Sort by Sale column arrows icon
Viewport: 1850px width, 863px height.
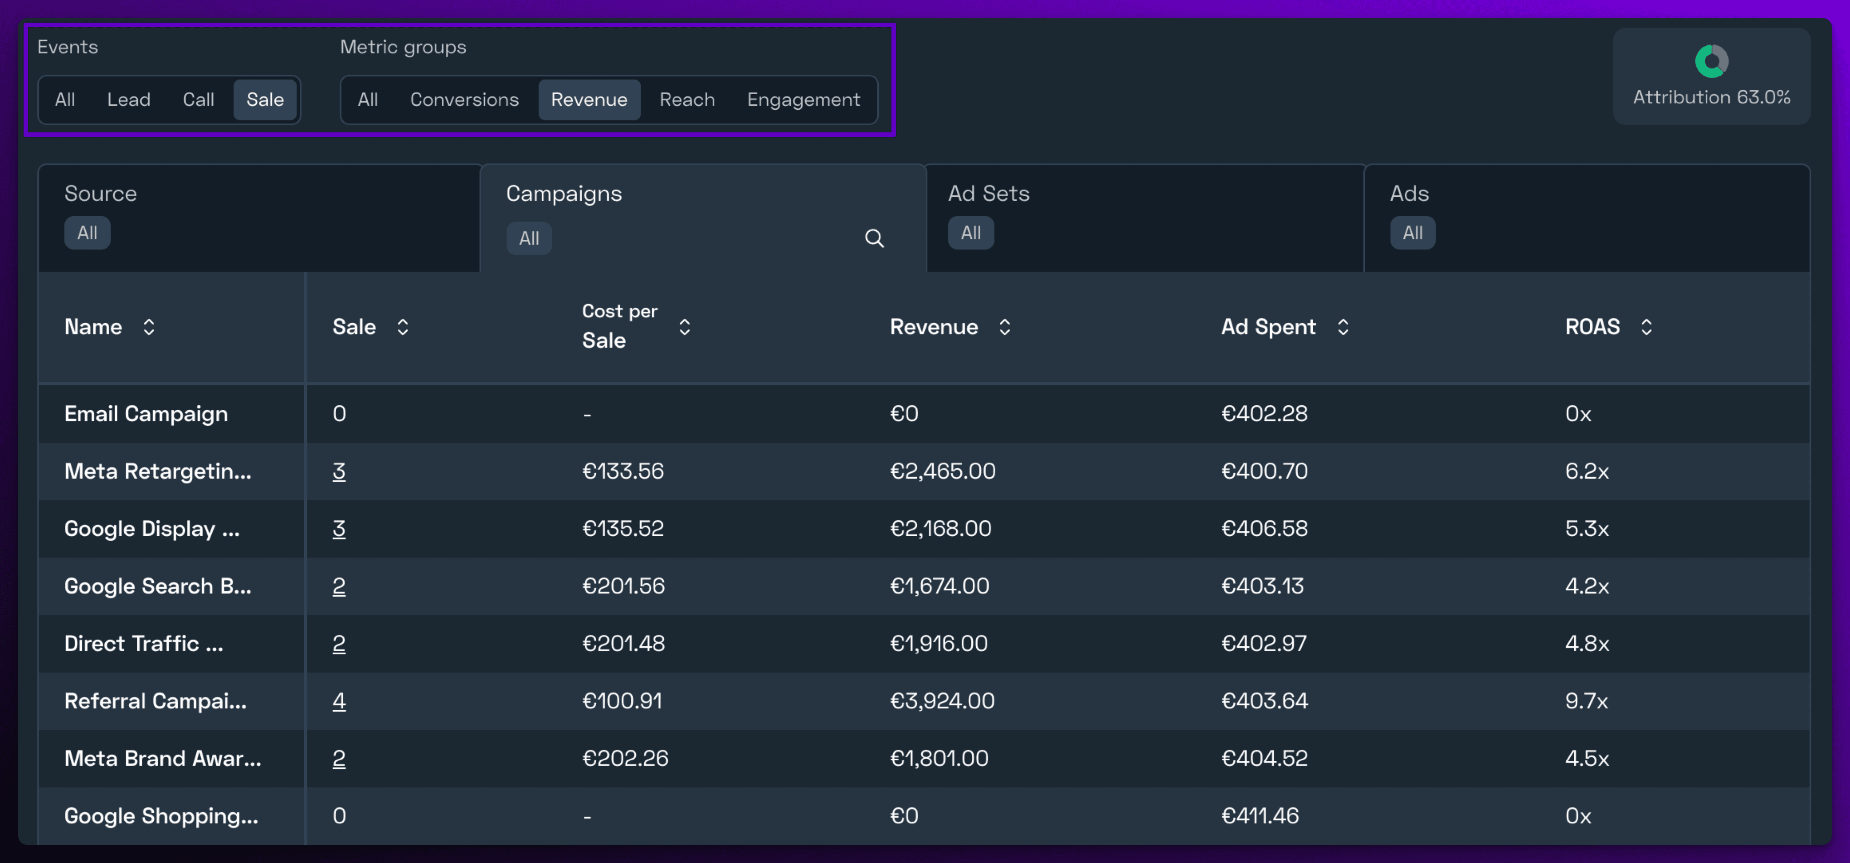(x=403, y=327)
